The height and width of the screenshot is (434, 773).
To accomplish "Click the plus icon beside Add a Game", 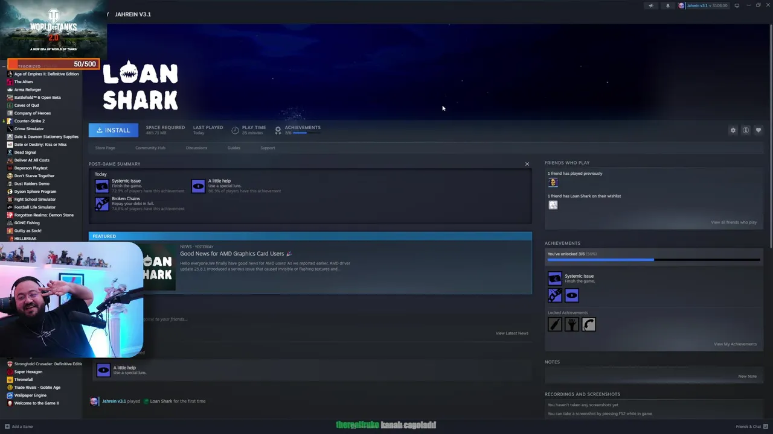I will click(x=7, y=426).
